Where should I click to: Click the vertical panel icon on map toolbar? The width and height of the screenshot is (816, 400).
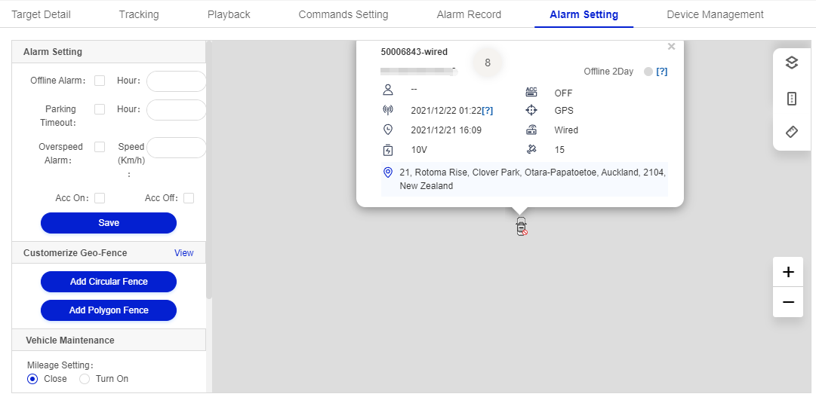pos(791,99)
